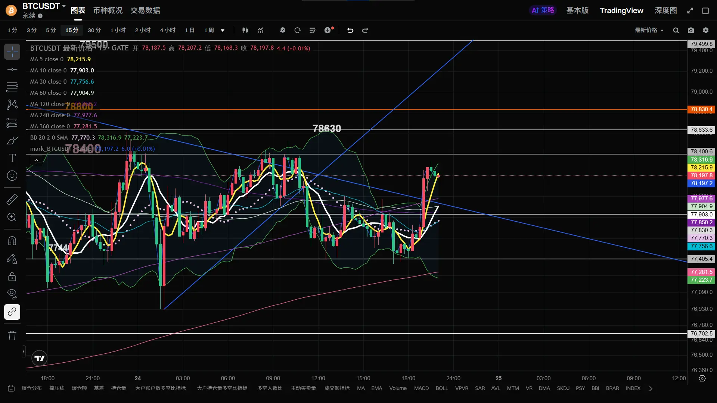Toggle hide all drawings eye icon
Image resolution: width=717 pixels, height=403 pixels.
[12, 294]
